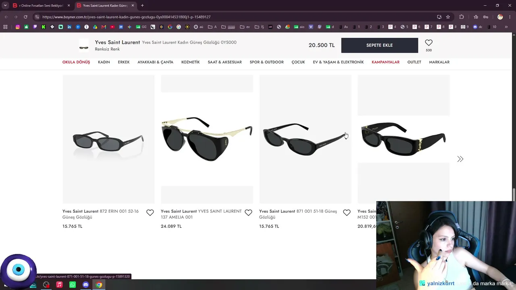Screen dimensions: 516x290
Task: Open the LinkedIn bookmark
Action: click(x=69, y=27)
